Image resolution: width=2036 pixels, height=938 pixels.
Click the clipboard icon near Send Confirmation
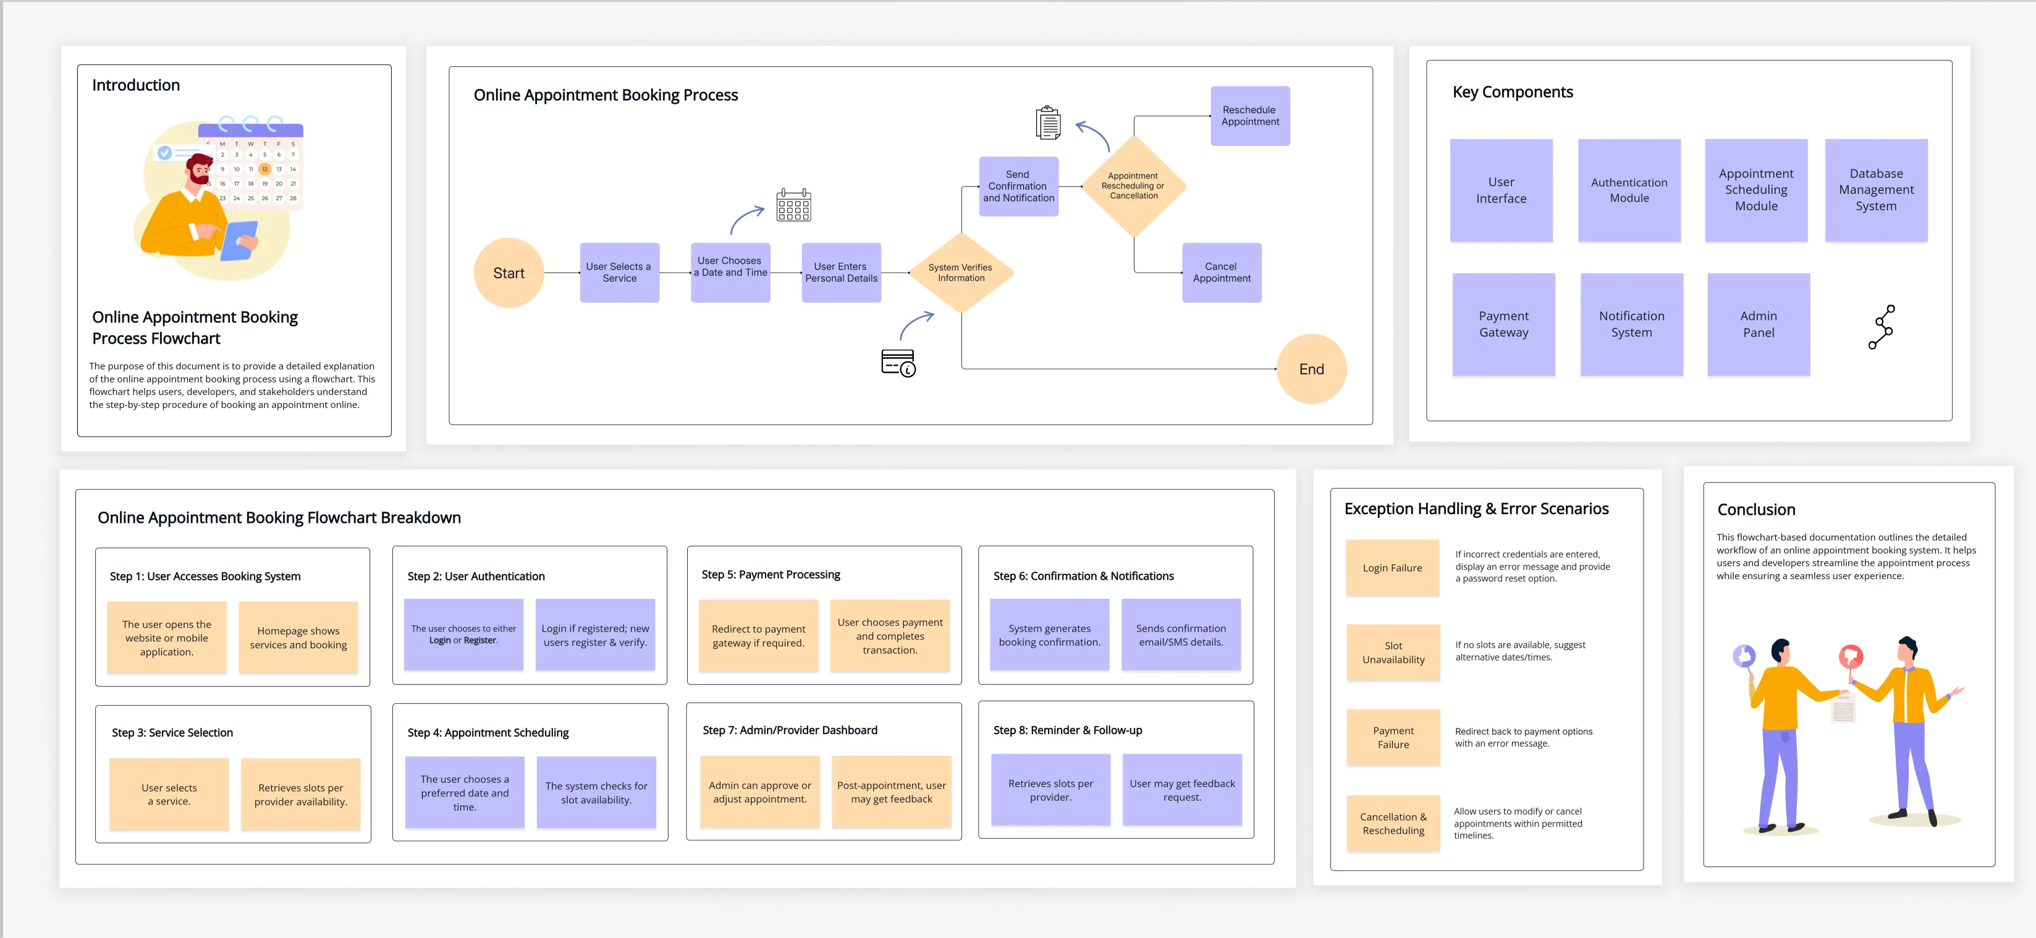point(1048,122)
